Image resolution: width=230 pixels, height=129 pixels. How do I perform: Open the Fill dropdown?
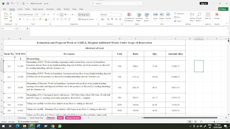tap(177, 17)
